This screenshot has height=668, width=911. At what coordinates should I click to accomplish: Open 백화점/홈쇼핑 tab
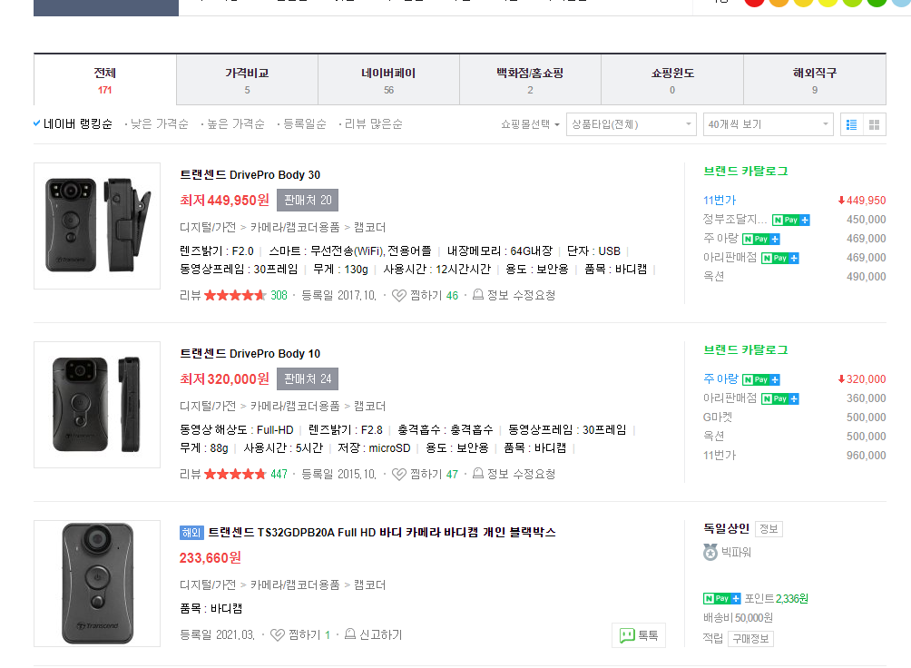pos(530,80)
